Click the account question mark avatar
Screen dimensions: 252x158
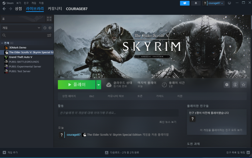[205, 3]
